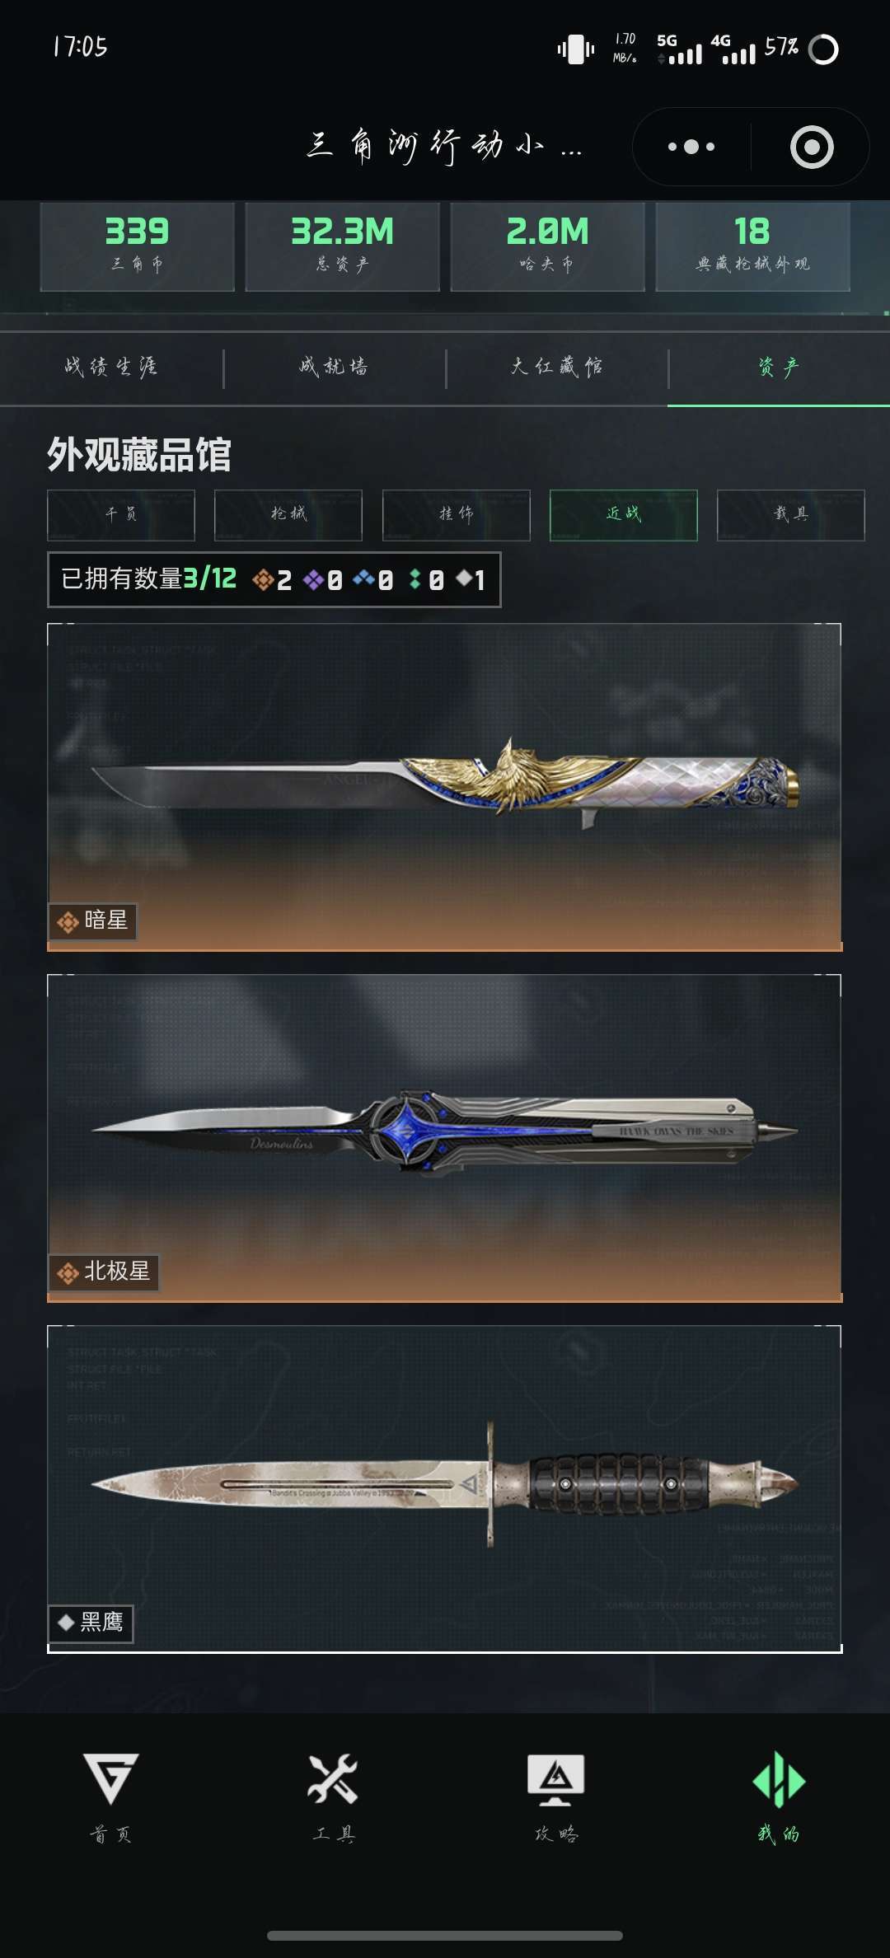The height and width of the screenshot is (1958, 890).
Task: Open the 暗星 knife skin card
Action: [445, 787]
